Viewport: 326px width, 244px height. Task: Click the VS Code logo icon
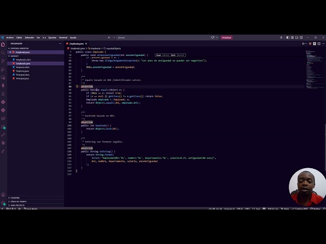pyautogui.click(x=2, y=38)
